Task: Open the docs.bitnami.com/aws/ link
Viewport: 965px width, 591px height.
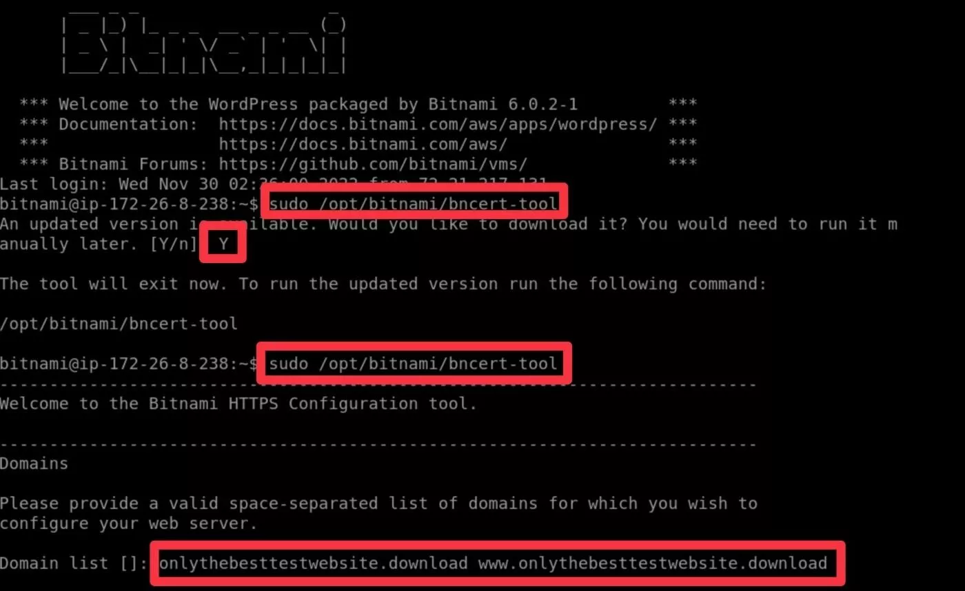Action: [363, 144]
